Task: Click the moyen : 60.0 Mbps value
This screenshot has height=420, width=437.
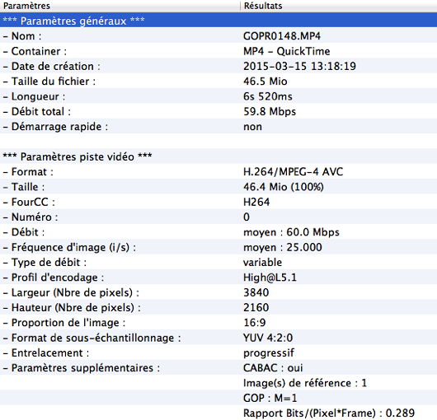Action: click(291, 232)
